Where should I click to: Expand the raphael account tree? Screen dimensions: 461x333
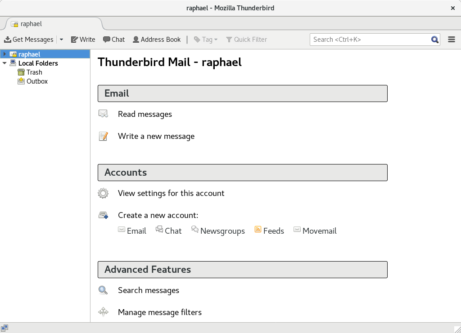pos(5,54)
